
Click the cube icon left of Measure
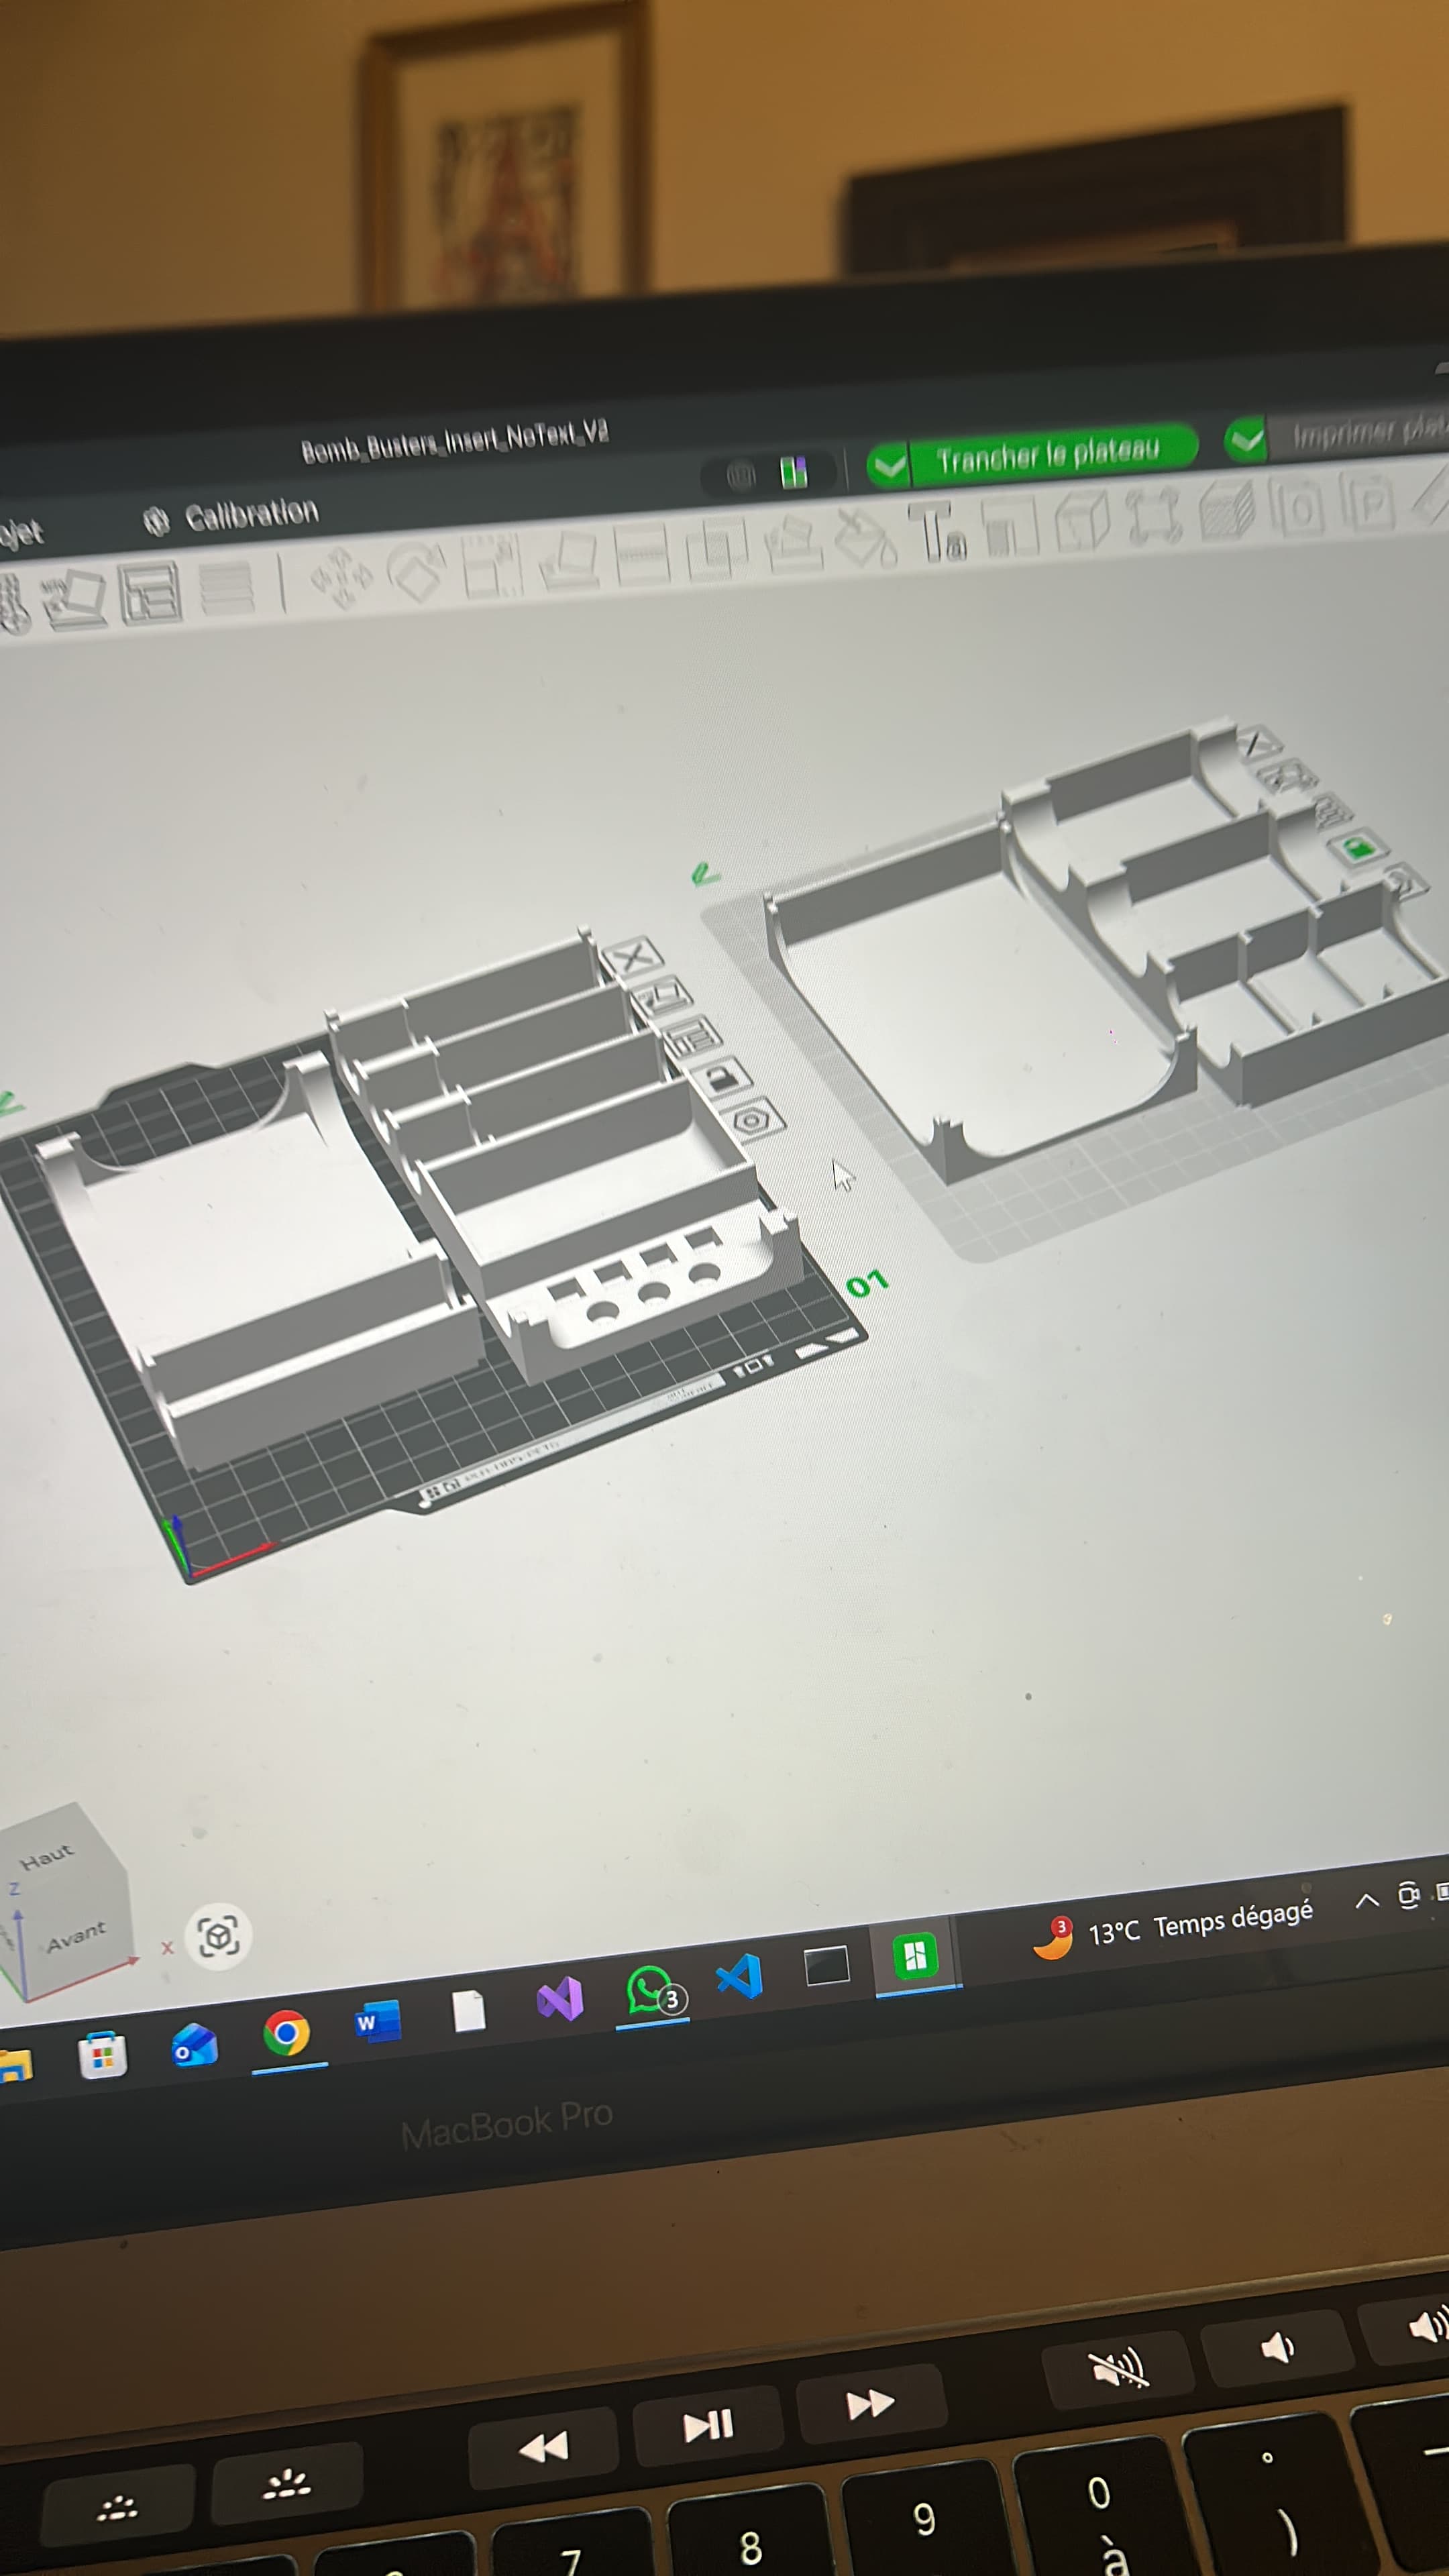[x=1083, y=521]
